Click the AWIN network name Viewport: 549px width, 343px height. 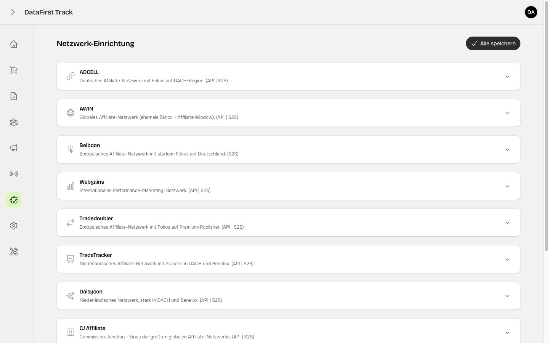[86, 109]
